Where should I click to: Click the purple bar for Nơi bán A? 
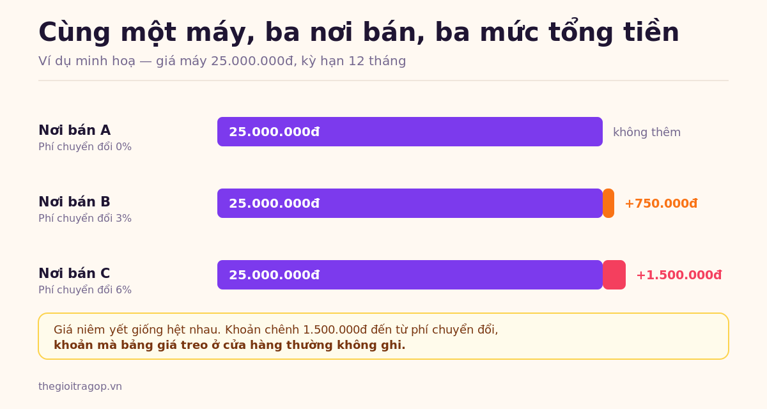410,132
